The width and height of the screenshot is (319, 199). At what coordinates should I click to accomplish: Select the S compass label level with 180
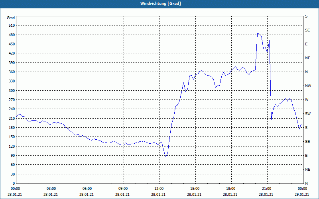(306, 128)
